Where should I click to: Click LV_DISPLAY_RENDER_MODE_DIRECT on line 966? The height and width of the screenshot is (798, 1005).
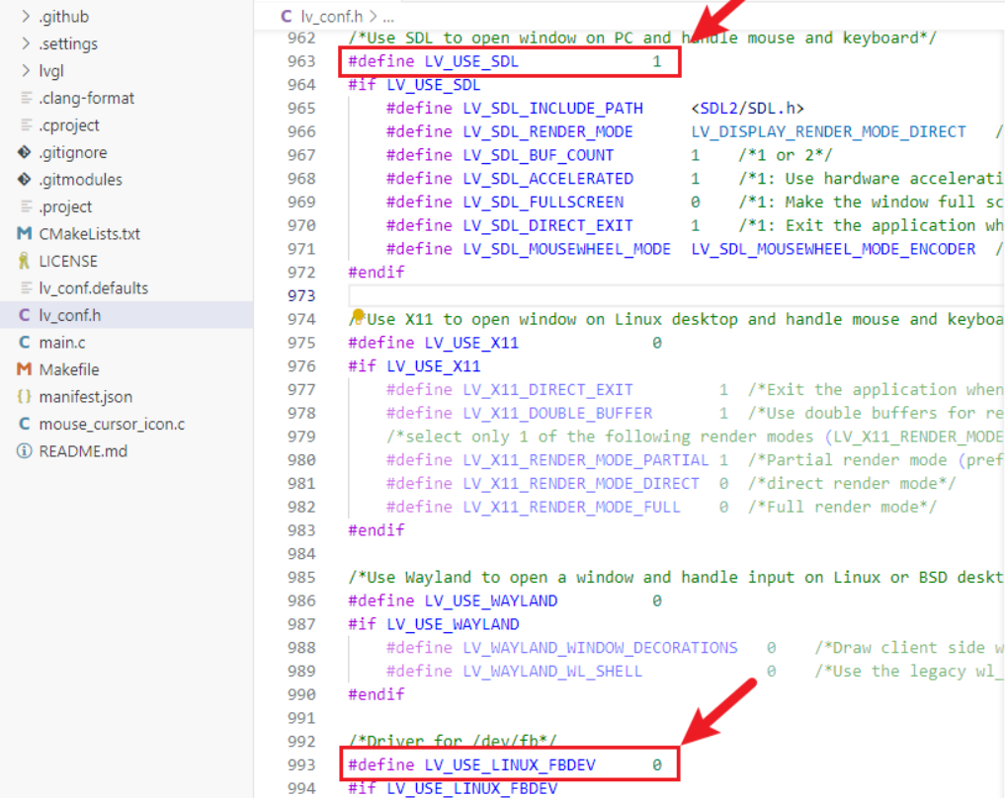(828, 132)
